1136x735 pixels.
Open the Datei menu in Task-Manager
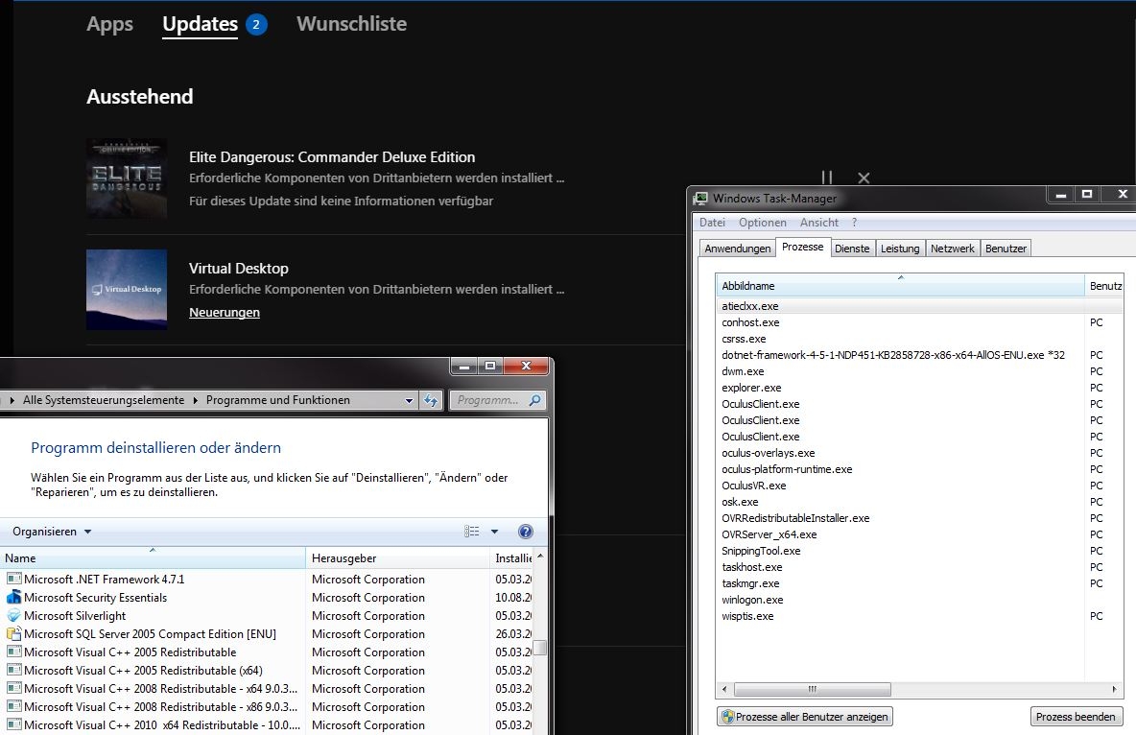coord(712,223)
